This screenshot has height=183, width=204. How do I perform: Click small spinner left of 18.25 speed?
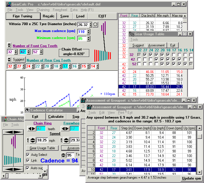click(x=28, y=140)
